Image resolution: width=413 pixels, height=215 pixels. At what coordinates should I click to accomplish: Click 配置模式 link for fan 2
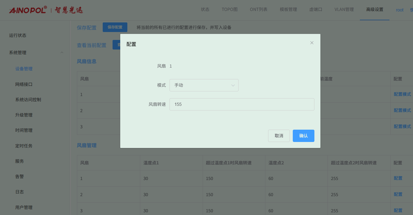(402, 110)
